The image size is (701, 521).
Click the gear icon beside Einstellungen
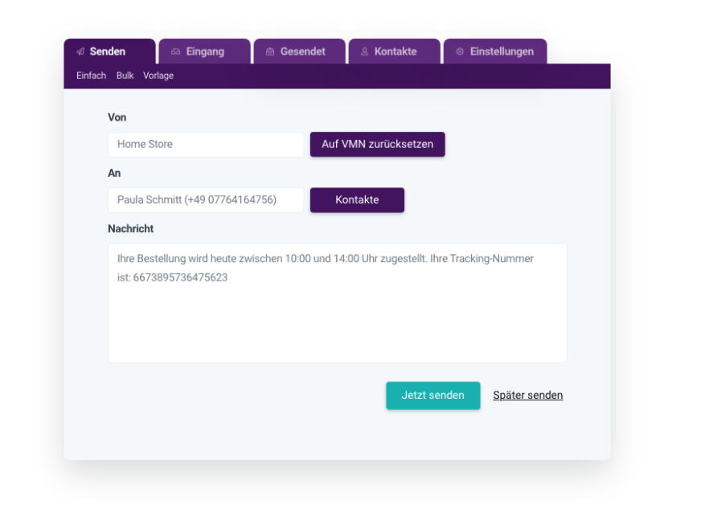click(x=460, y=51)
